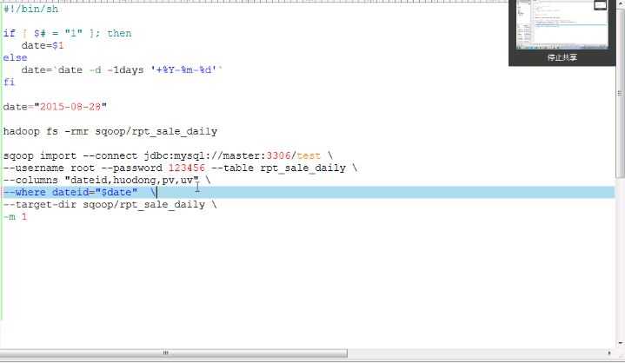Click the date="2015-08-28" line

(x=55, y=107)
